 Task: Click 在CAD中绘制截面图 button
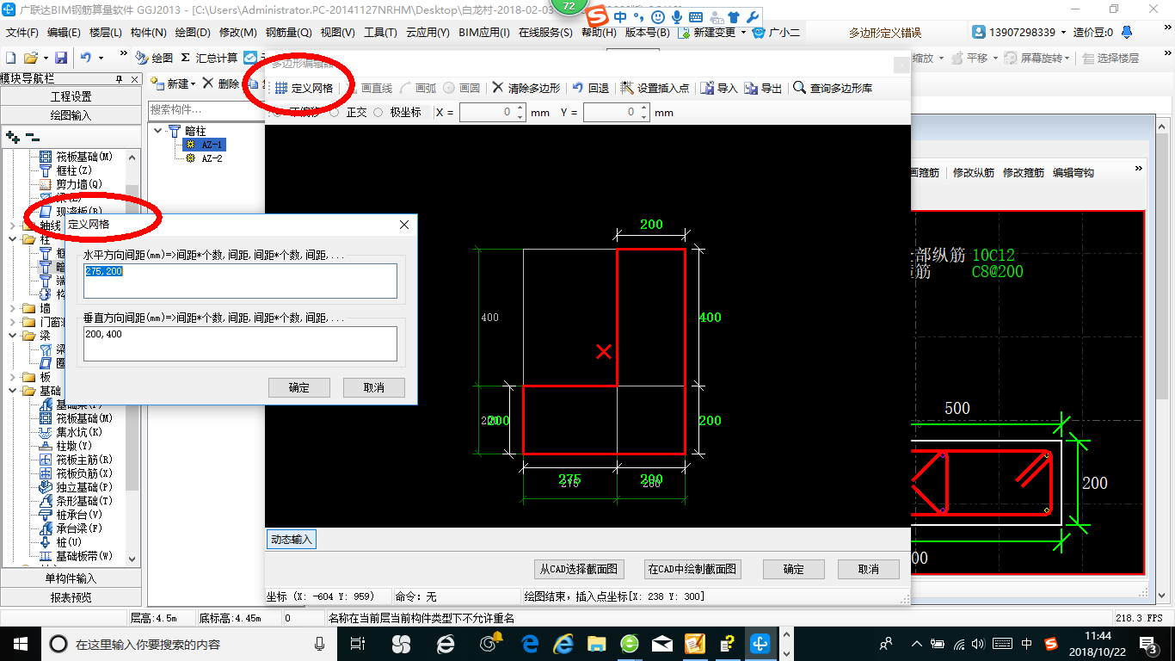692,569
